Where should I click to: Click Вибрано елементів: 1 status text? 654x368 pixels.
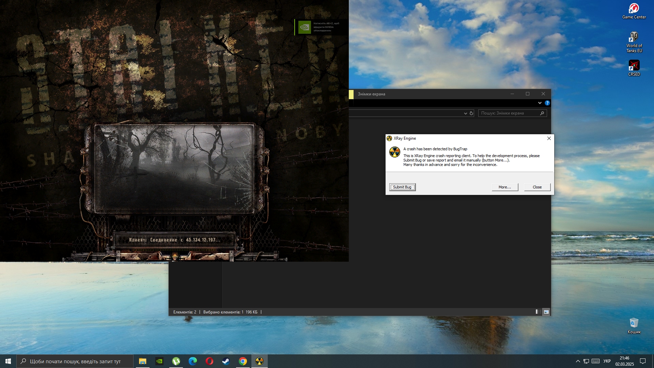[x=223, y=312]
